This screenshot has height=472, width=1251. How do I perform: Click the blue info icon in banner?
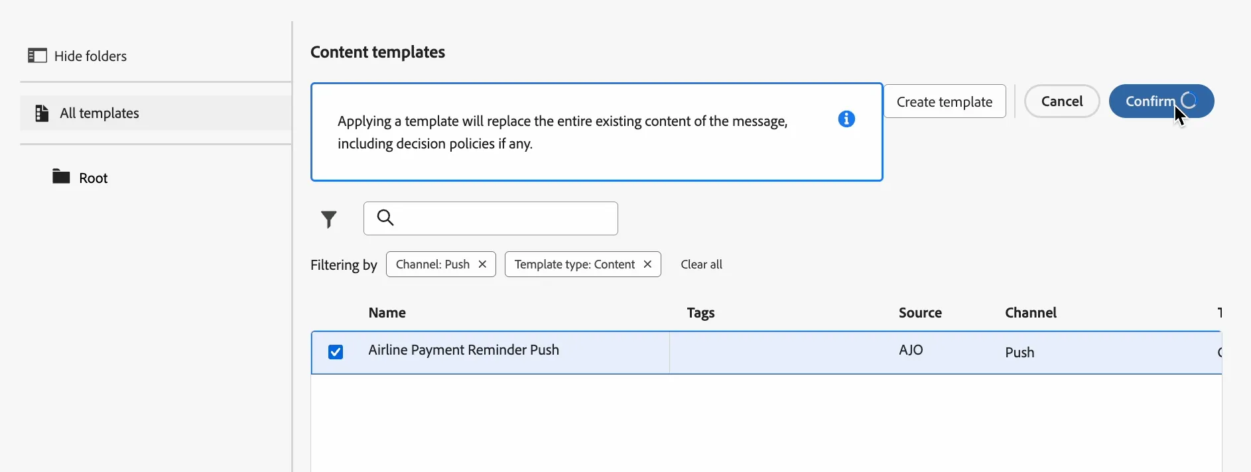coord(846,119)
